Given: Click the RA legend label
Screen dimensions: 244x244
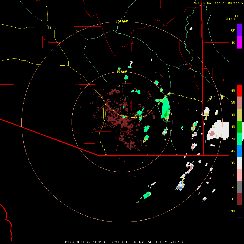Looking at the screenshot, I should pos(233,139).
